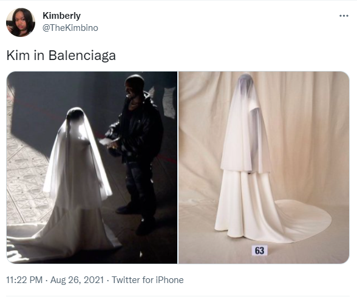Click the paper held in the man's hands
Viewport: 357px width, 297px height.
[x=106, y=142]
